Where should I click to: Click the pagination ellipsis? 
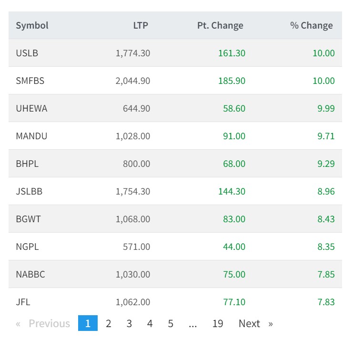(x=192, y=324)
